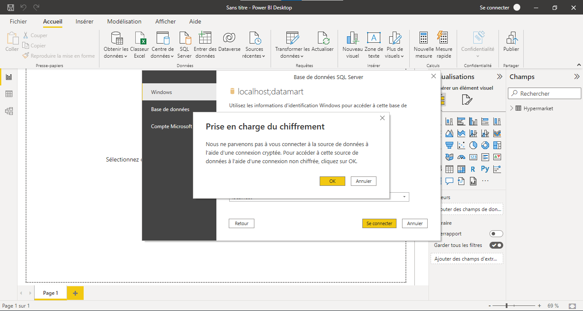
Task: Click the SQL Server ribbon icon
Action: [184, 44]
